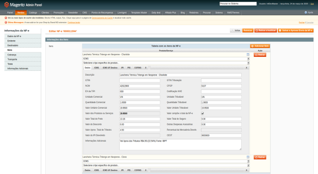Switch to ICMS UF Destino tab in Charlotte item
The image size is (318, 174).
point(110,68)
